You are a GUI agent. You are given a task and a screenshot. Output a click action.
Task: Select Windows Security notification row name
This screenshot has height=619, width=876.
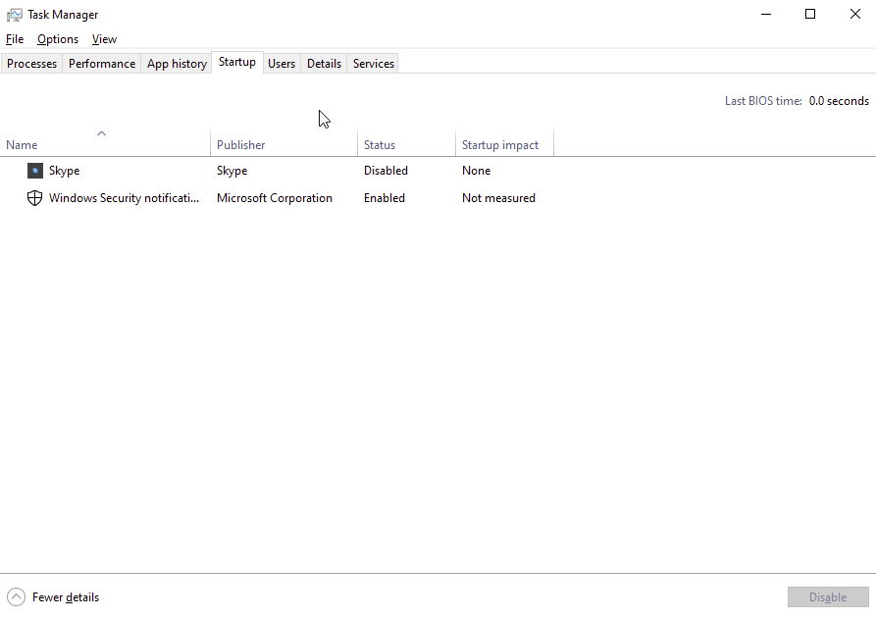point(124,198)
